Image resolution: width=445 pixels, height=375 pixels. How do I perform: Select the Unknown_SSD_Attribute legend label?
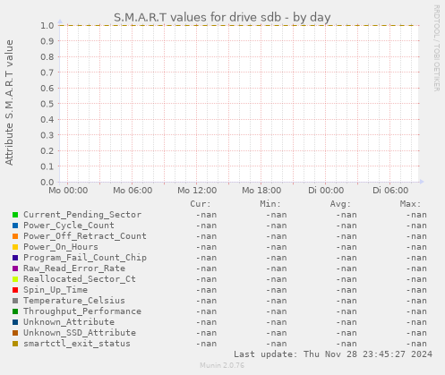[x=80, y=333]
